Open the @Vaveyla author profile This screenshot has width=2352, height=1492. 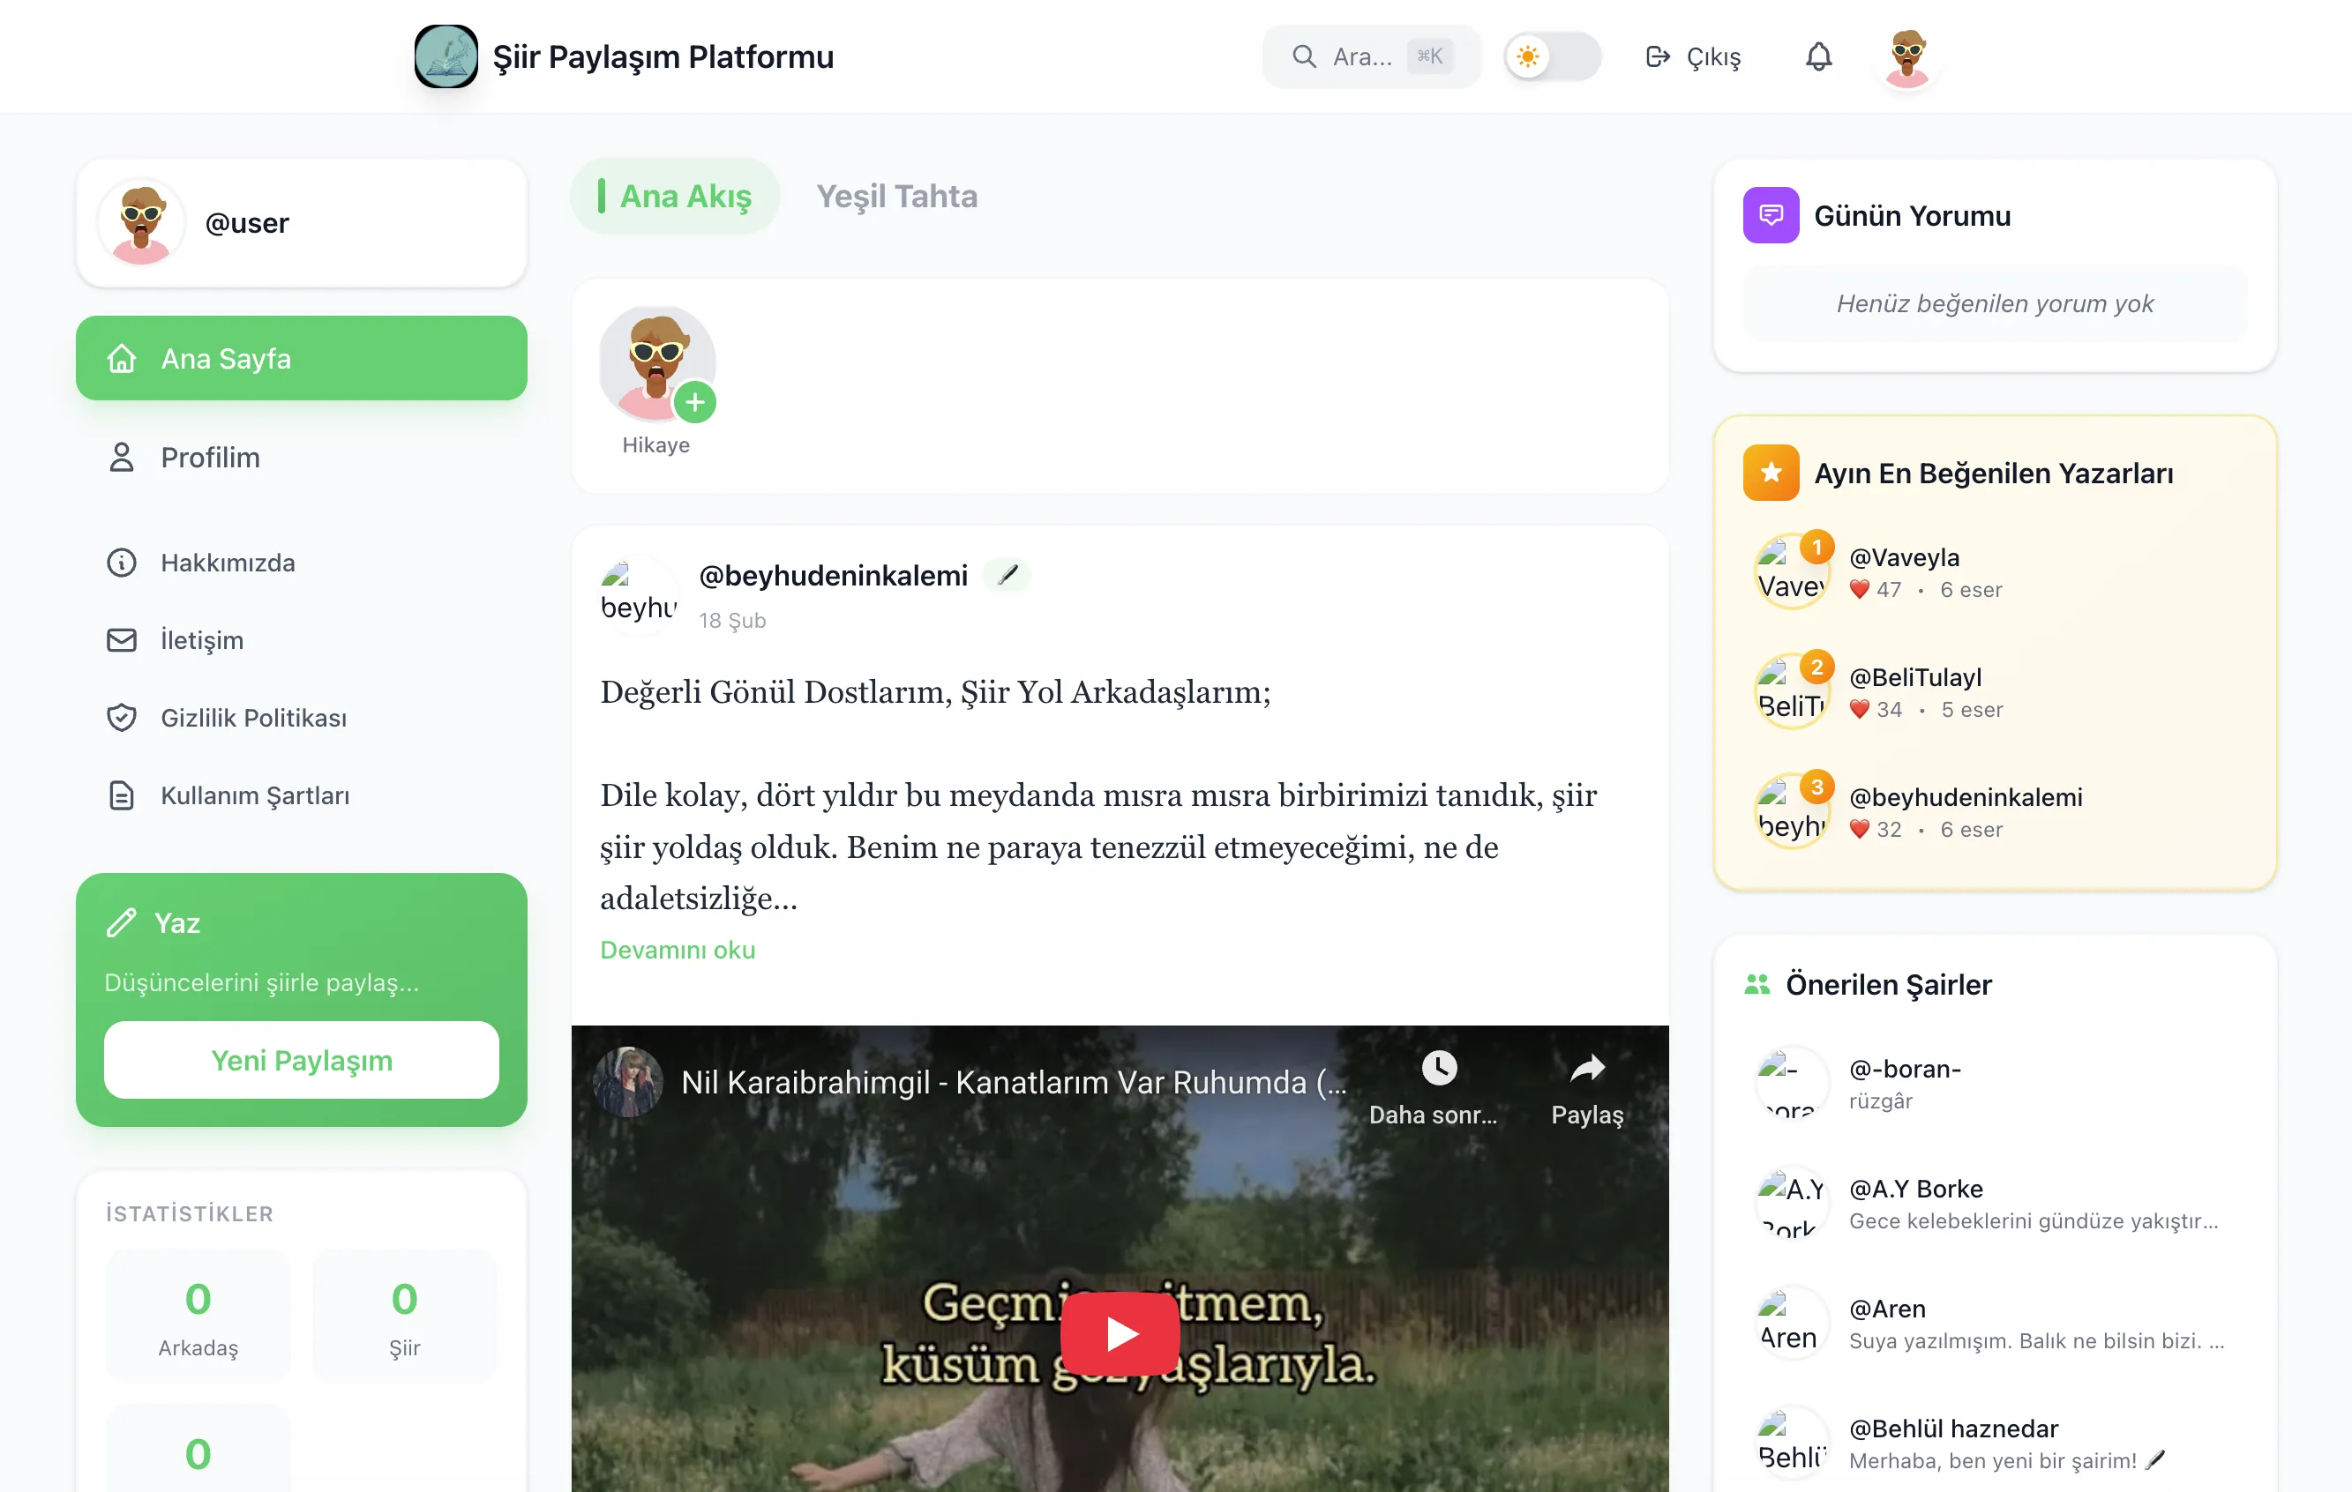click(1904, 557)
